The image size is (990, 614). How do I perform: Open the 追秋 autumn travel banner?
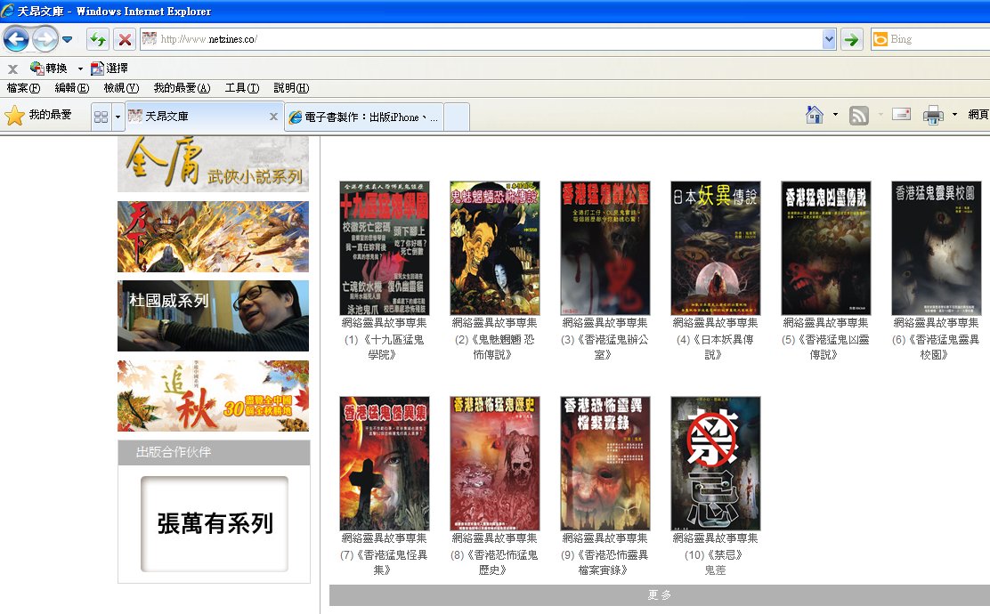coord(214,396)
